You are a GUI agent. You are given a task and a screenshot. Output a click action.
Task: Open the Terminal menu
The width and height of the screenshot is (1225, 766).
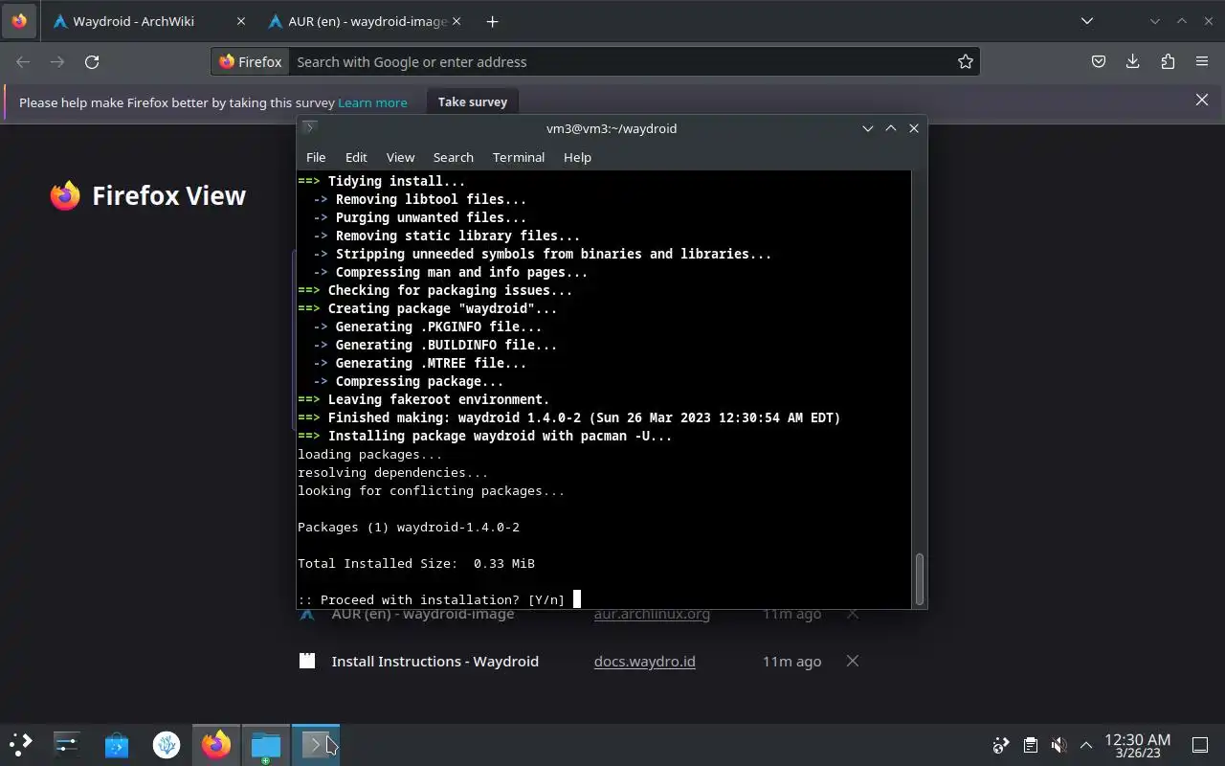519,157
